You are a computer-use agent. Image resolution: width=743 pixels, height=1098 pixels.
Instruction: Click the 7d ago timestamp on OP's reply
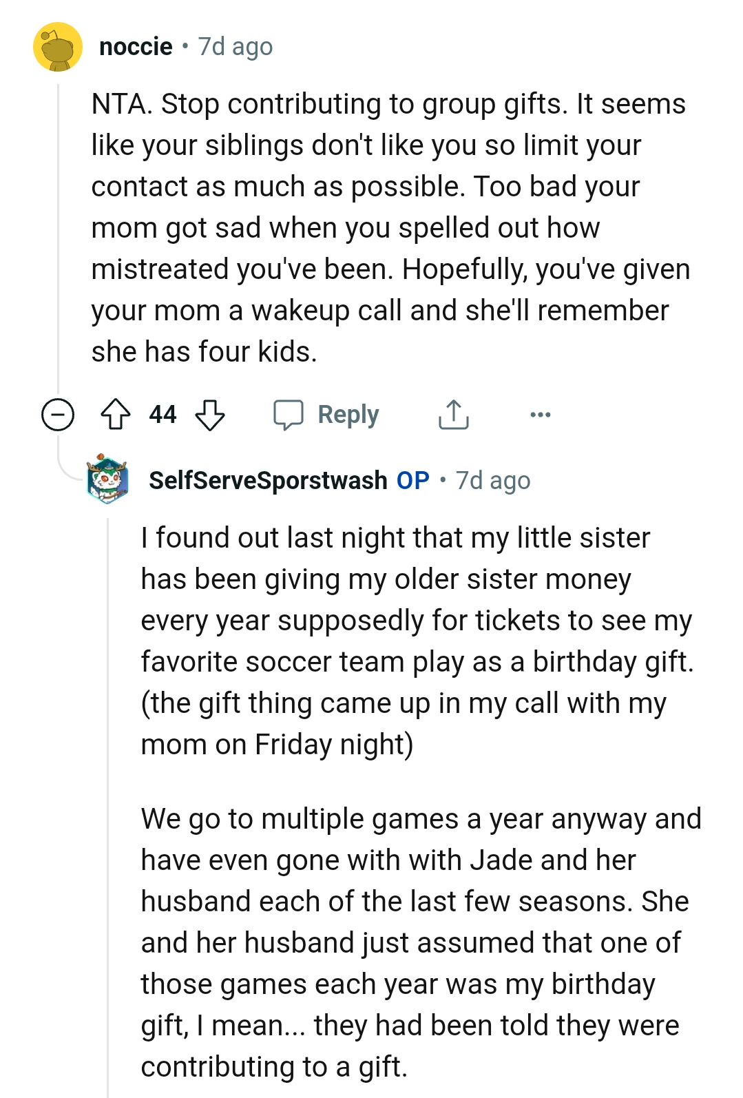pyautogui.click(x=492, y=480)
